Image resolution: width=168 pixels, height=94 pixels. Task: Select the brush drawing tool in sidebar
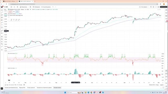(2, 22)
